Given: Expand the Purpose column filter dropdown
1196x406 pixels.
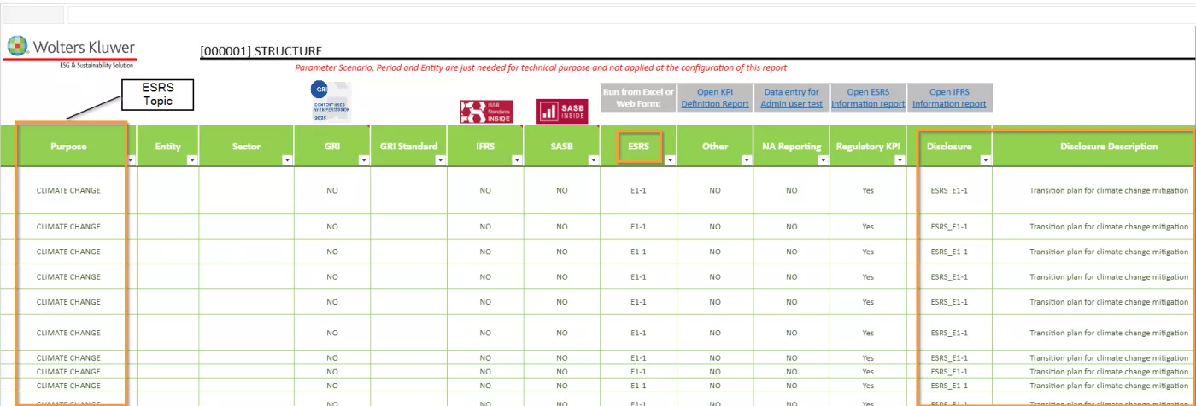Looking at the screenshot, I should (130, 159).
